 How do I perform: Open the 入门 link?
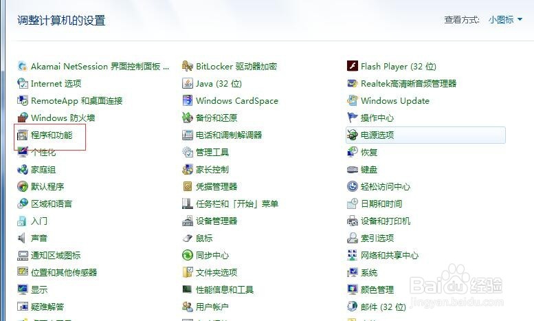(x=39, y=221)
